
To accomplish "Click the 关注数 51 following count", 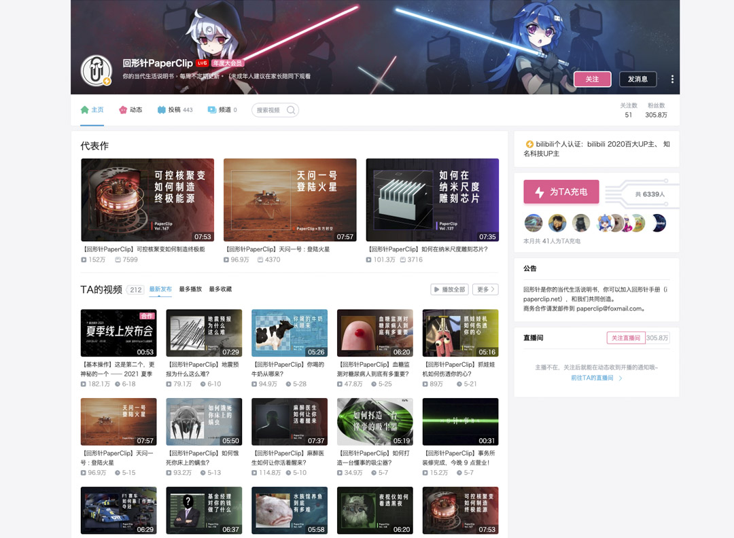I will [x=629, y=111].
